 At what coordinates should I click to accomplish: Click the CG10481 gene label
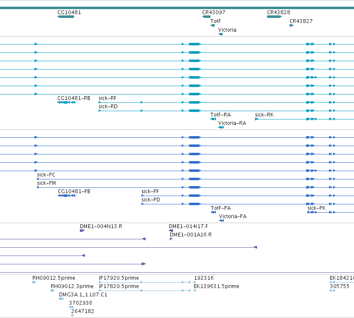coord(69,12)
